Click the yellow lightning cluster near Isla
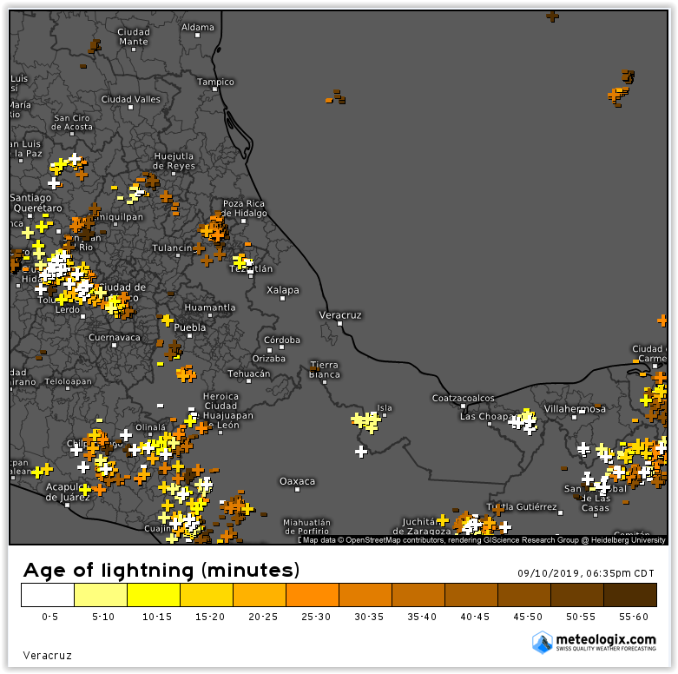The width and height of the screenshot is (678, 674). click(366, 421)
